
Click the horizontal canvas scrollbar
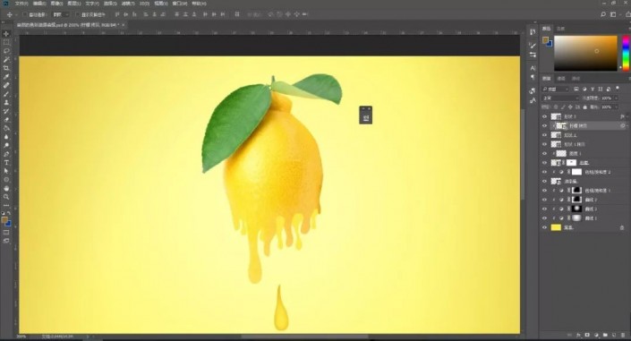pos(304,337)
